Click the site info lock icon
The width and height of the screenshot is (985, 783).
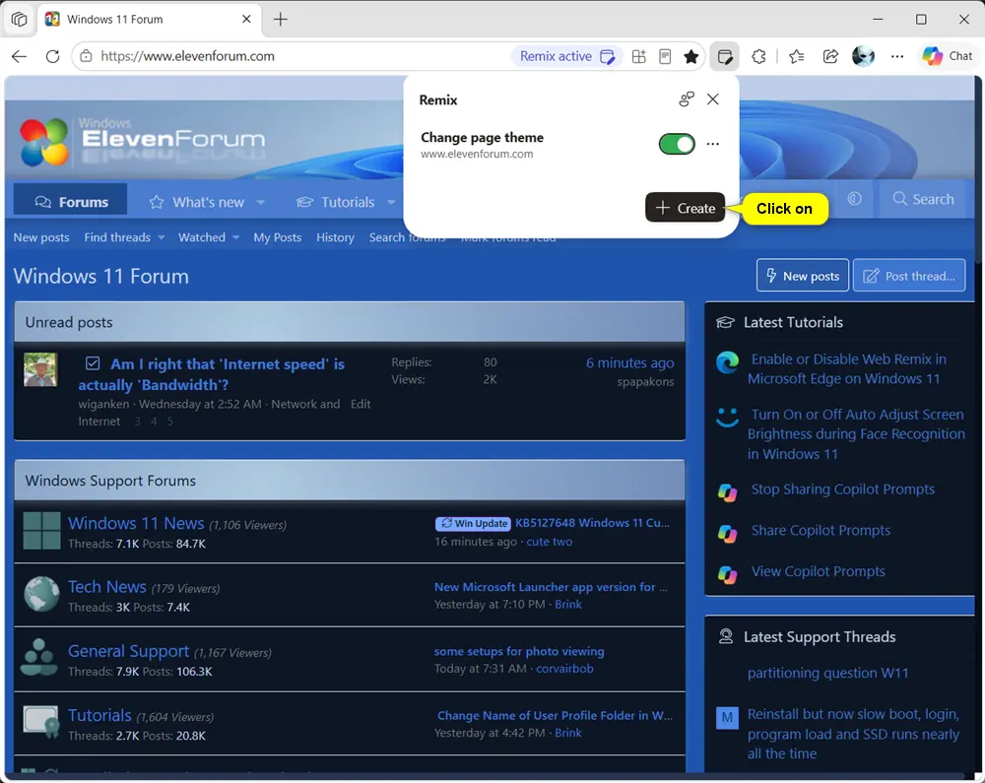coord(87,56)
